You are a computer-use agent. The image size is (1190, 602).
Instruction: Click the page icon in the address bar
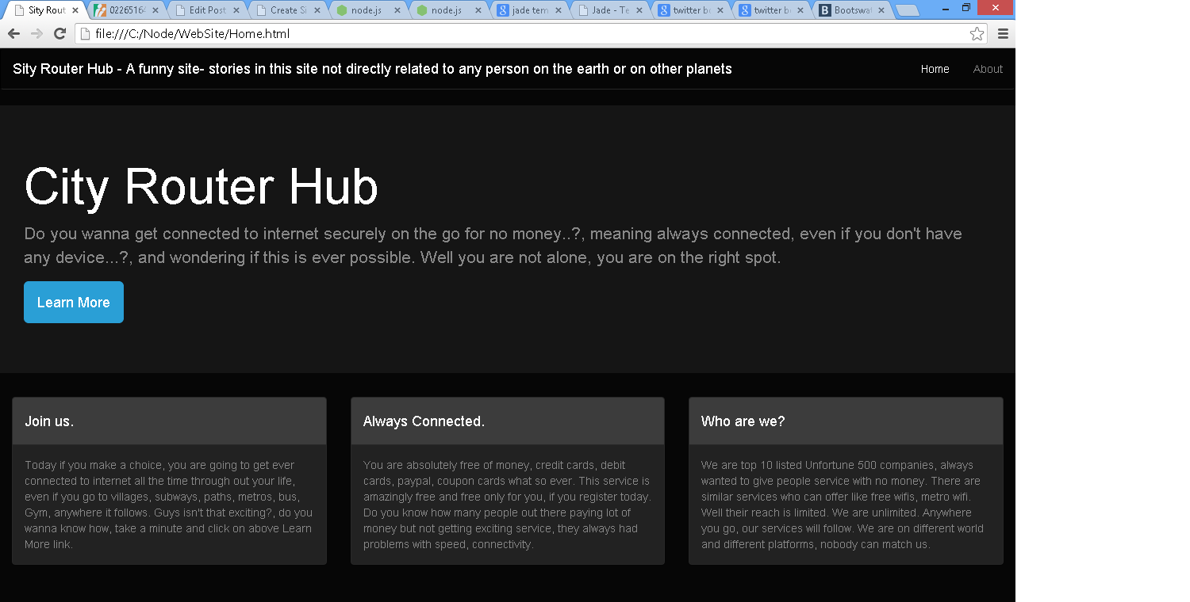click(86, 34)
